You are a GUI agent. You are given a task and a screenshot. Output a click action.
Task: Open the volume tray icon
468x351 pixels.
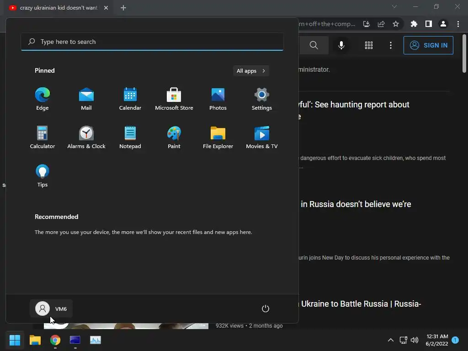point(415,340)
